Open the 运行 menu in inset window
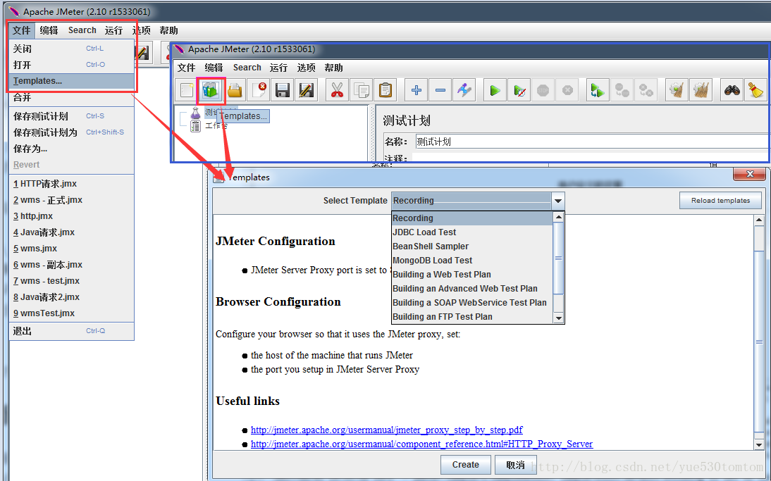Screen dimensions: 771x481 tap(278, 68)
